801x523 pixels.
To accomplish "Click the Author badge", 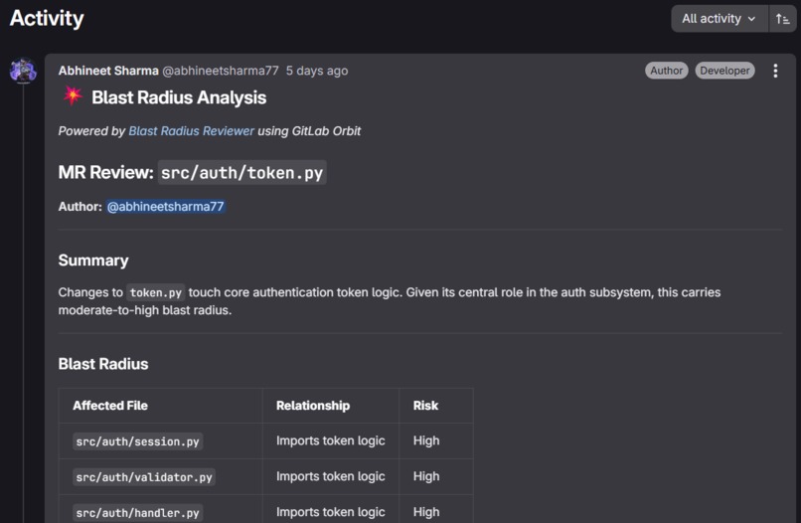I will pos(666,71).
